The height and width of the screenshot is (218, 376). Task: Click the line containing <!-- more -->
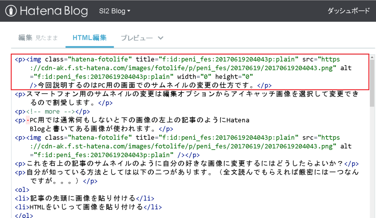click(x=52, y=112)
